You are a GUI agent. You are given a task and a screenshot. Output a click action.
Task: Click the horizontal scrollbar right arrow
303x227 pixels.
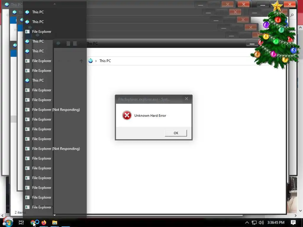click(296, 215)
